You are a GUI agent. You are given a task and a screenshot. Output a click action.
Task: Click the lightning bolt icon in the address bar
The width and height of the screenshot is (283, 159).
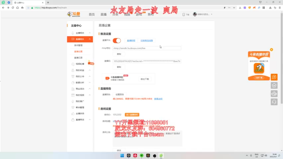click(x=225, y=8)
